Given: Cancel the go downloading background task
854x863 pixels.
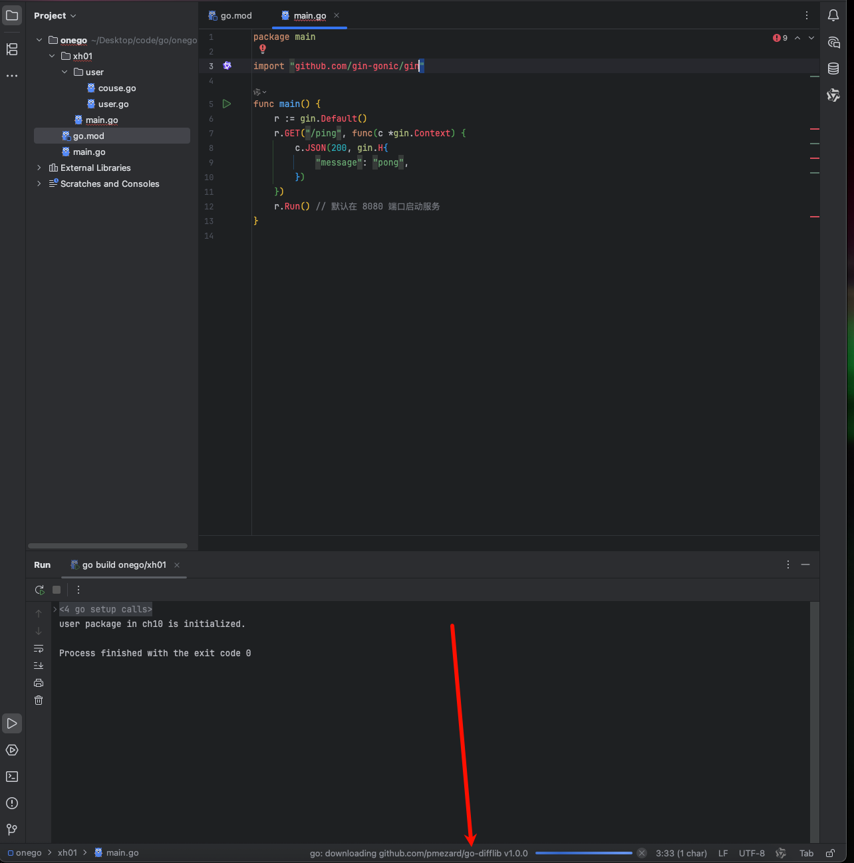Looking at the screenshot, I should pyautogui.click(x=642, y=853).
